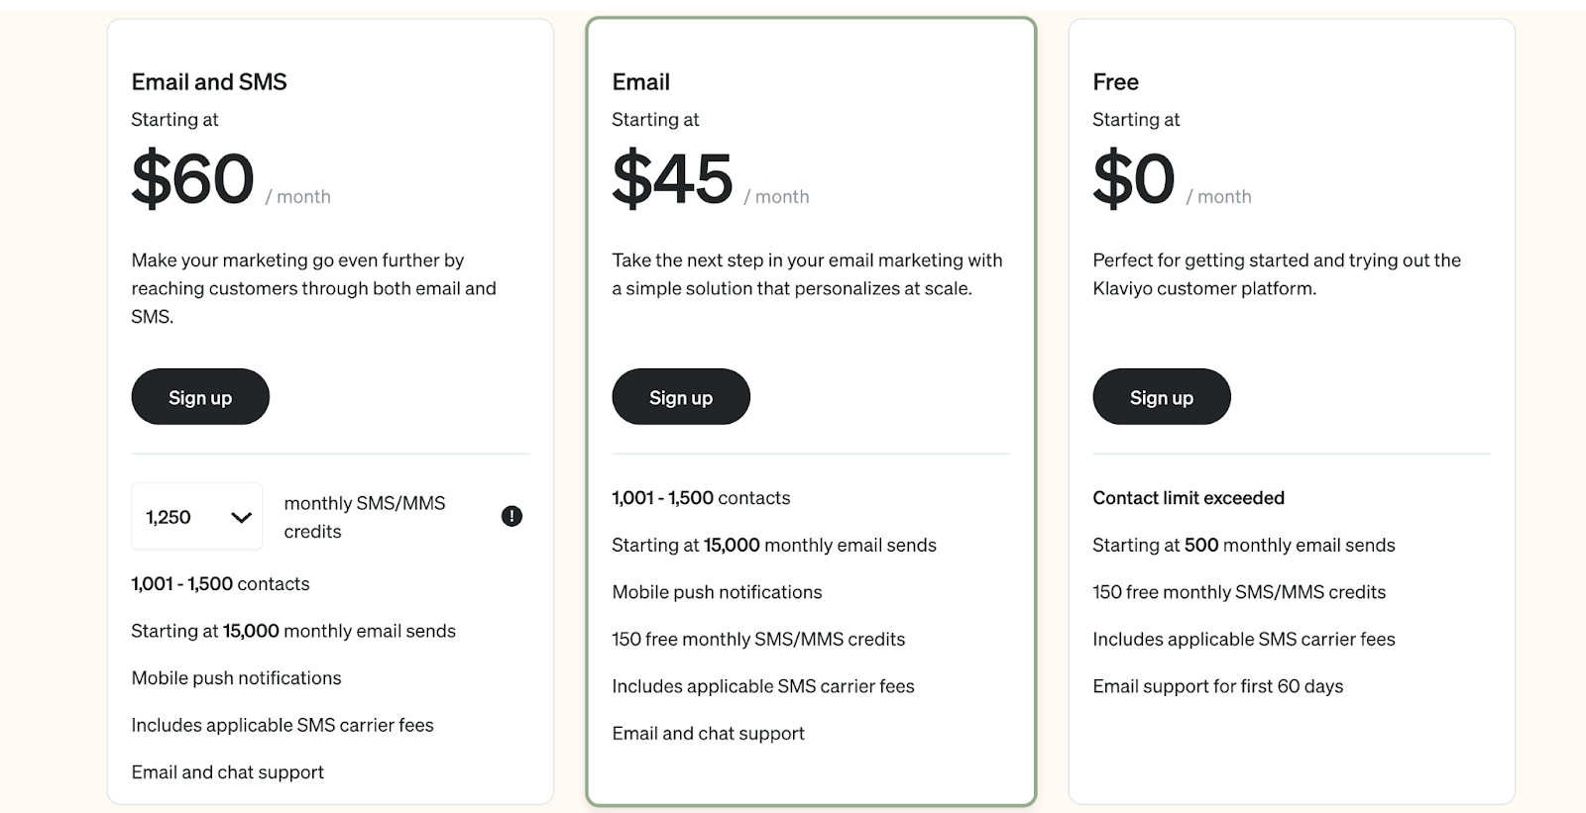
Task: Click "monthly SMS/MMS credits" label text
Action: pos(365,517)
